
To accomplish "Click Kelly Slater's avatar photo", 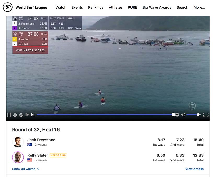I will pos(18,157).
